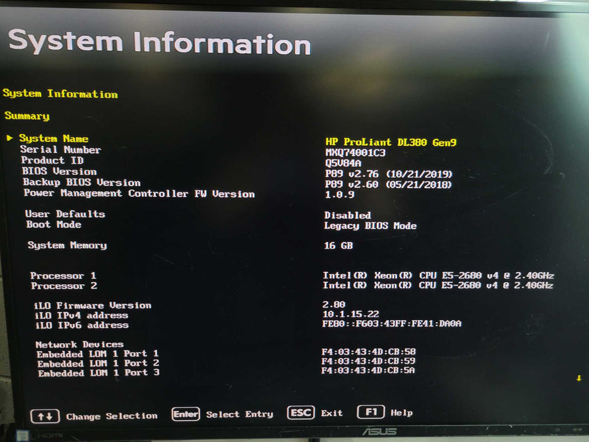The image size is (589, 442).
Task: Click the User Defaults Disabled value
Action: tap(347, 215)
